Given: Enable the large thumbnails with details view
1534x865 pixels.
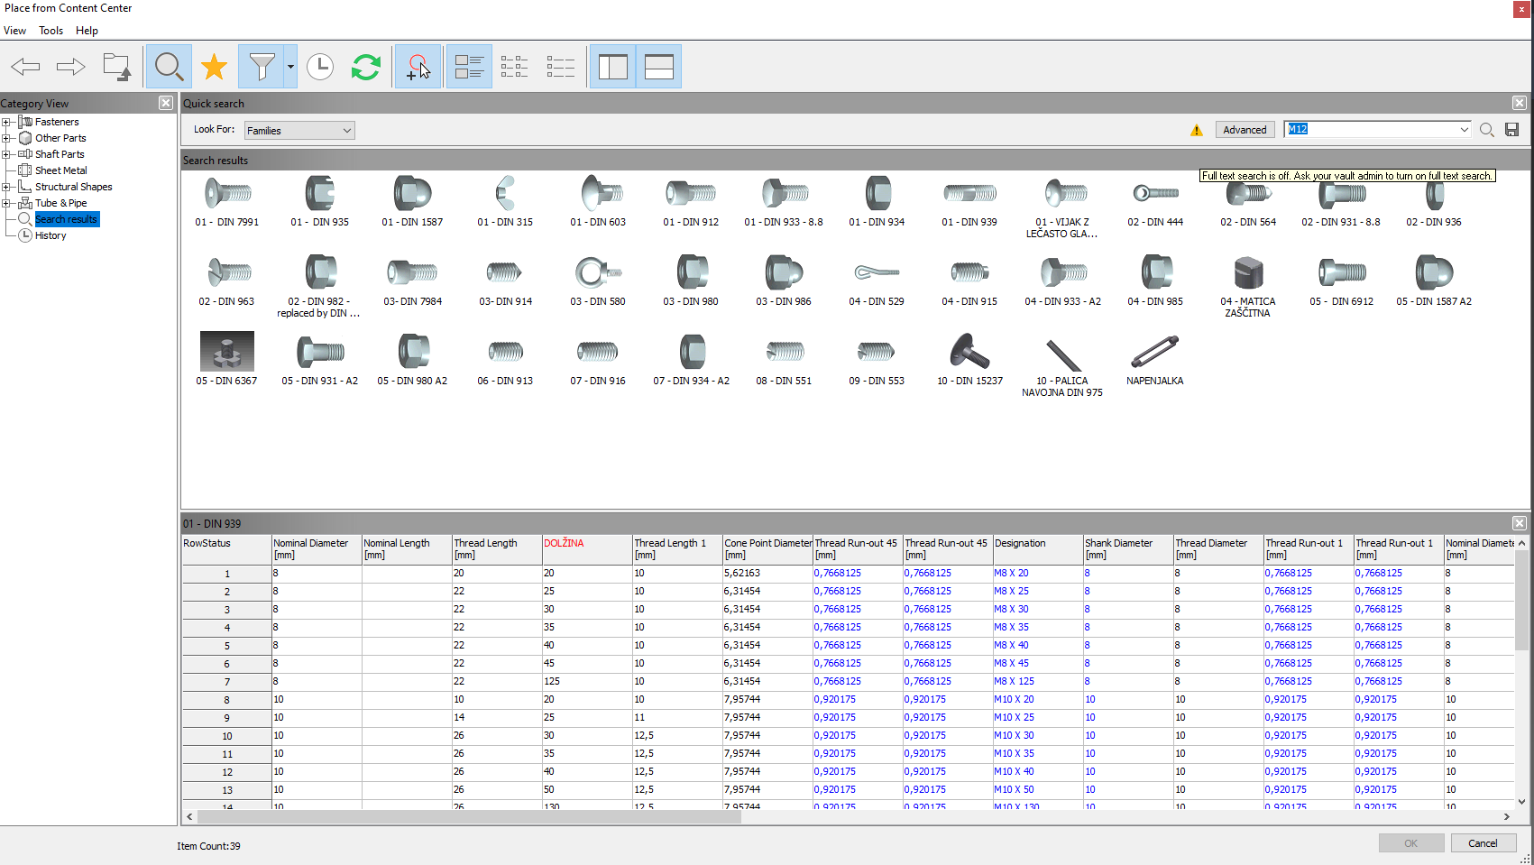Looking at the screenshot, I should click(x=468, y=66).
